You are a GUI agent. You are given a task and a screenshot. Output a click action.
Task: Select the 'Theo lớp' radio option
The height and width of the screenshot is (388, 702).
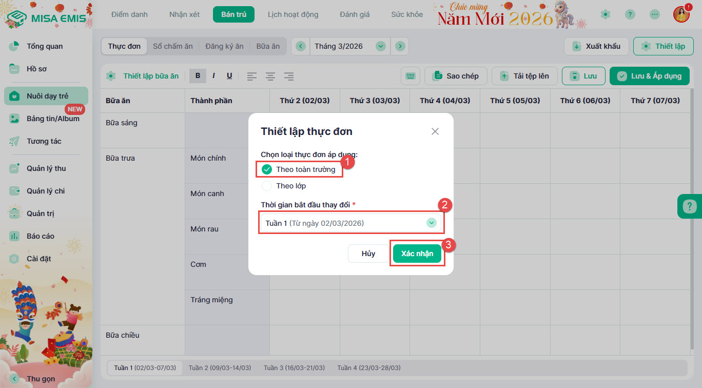click(267, 186)
